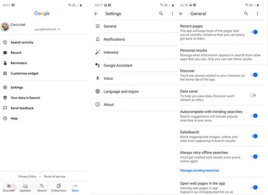Expand the account email dropdown
The height and width of the screenshot is (195, 268).
[59, 29]
